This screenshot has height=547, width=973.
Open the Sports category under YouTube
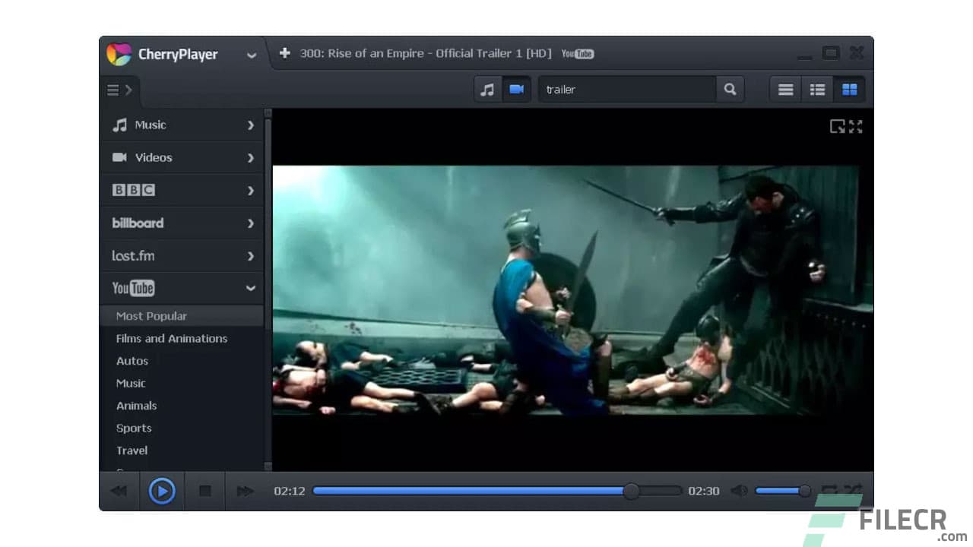134,428
